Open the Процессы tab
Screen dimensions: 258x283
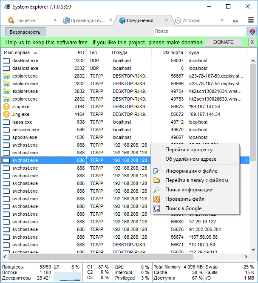(26, 20)
